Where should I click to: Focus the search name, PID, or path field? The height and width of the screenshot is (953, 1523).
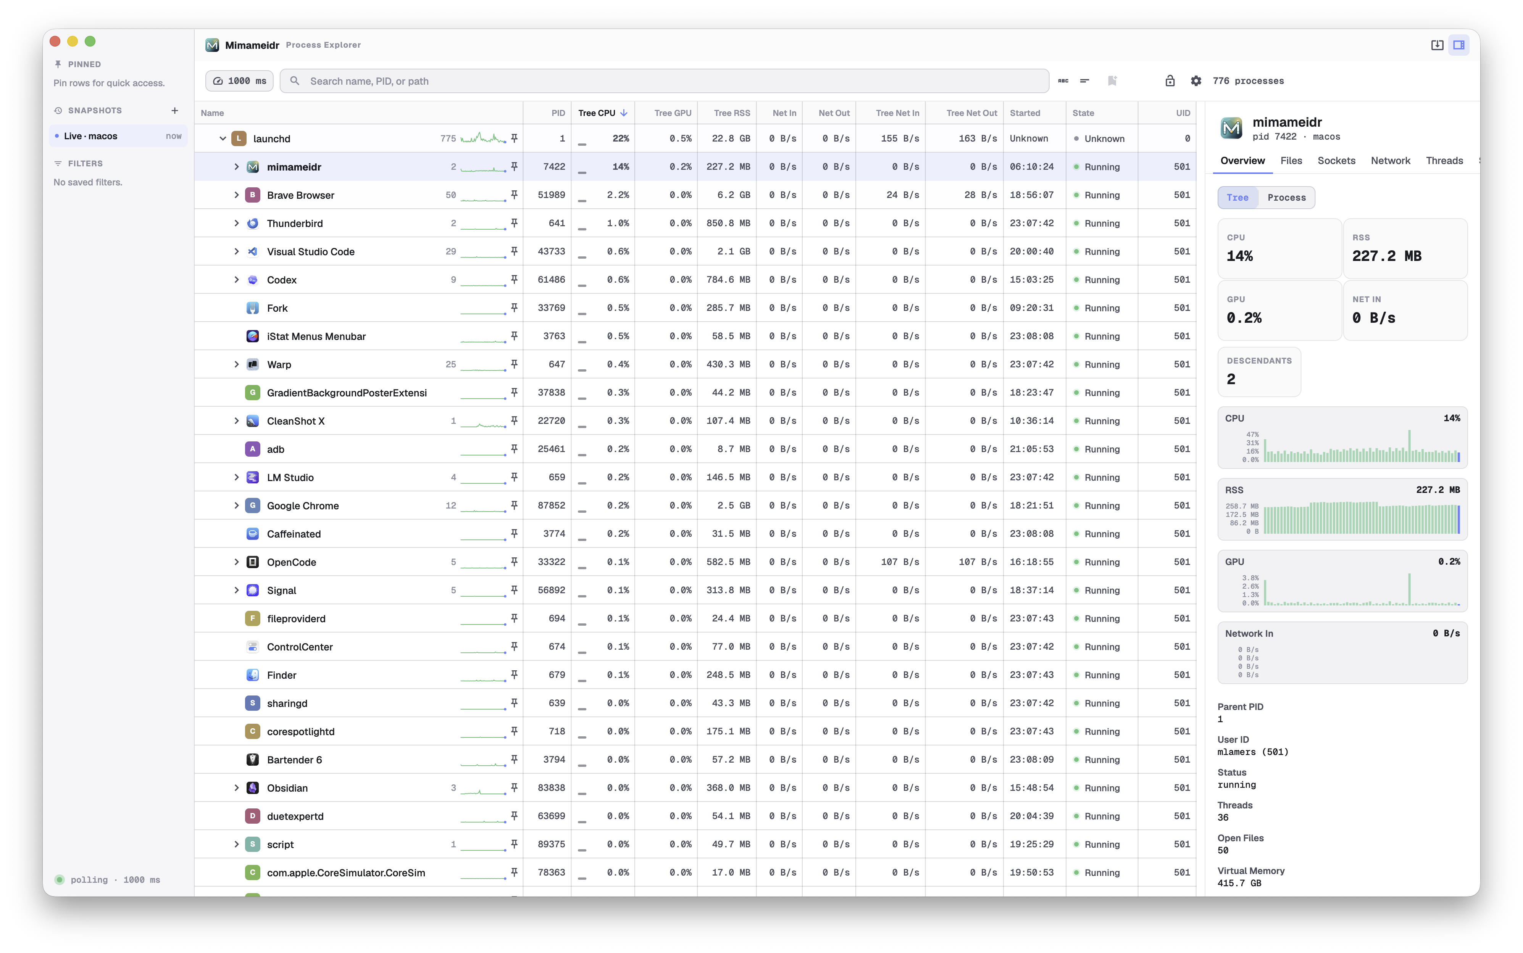coord(664,80)
